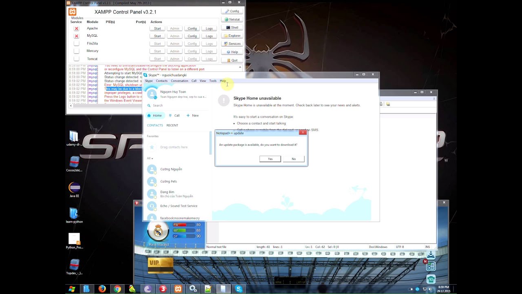Expand the All contacts filter dropdown

point(150,158)
